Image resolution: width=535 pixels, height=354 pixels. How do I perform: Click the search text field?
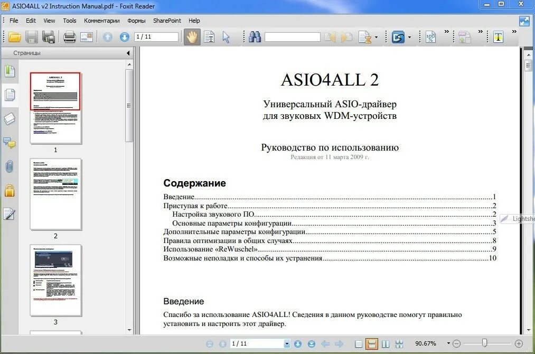coord(293,36)
